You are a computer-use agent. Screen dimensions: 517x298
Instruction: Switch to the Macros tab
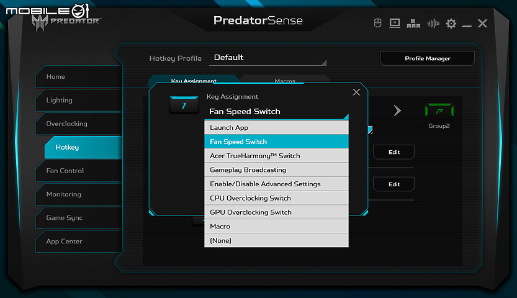[285, 80]
